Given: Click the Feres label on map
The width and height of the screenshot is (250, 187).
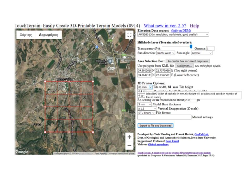Looking at the screenshot, I should (x=37, y=124).
